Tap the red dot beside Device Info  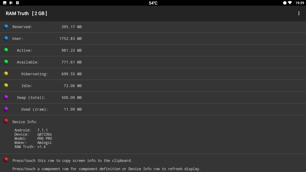(x=6, y=121)
